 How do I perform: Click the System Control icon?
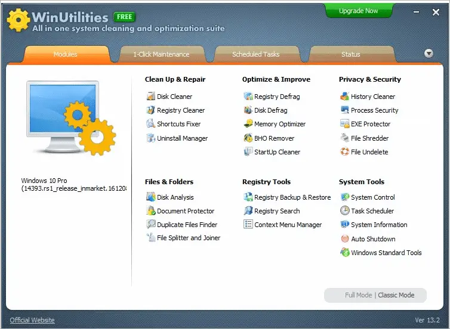point(345,197)
